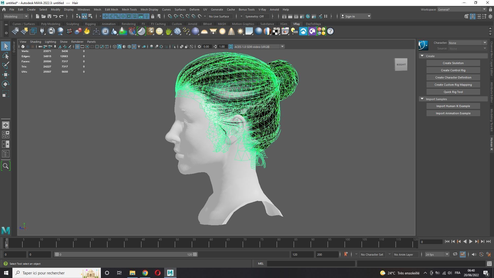Viewport: 494px width, 278px height.
Task: Click the range slider right handle at 120
Action: tap(195, 254)
